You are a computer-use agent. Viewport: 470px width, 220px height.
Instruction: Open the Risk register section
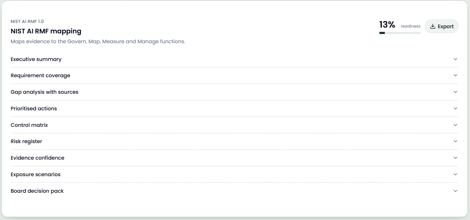[235, 141]
